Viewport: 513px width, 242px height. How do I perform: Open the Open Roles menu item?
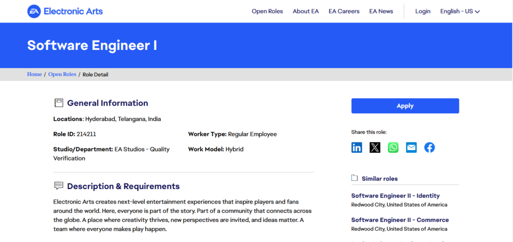268,11
